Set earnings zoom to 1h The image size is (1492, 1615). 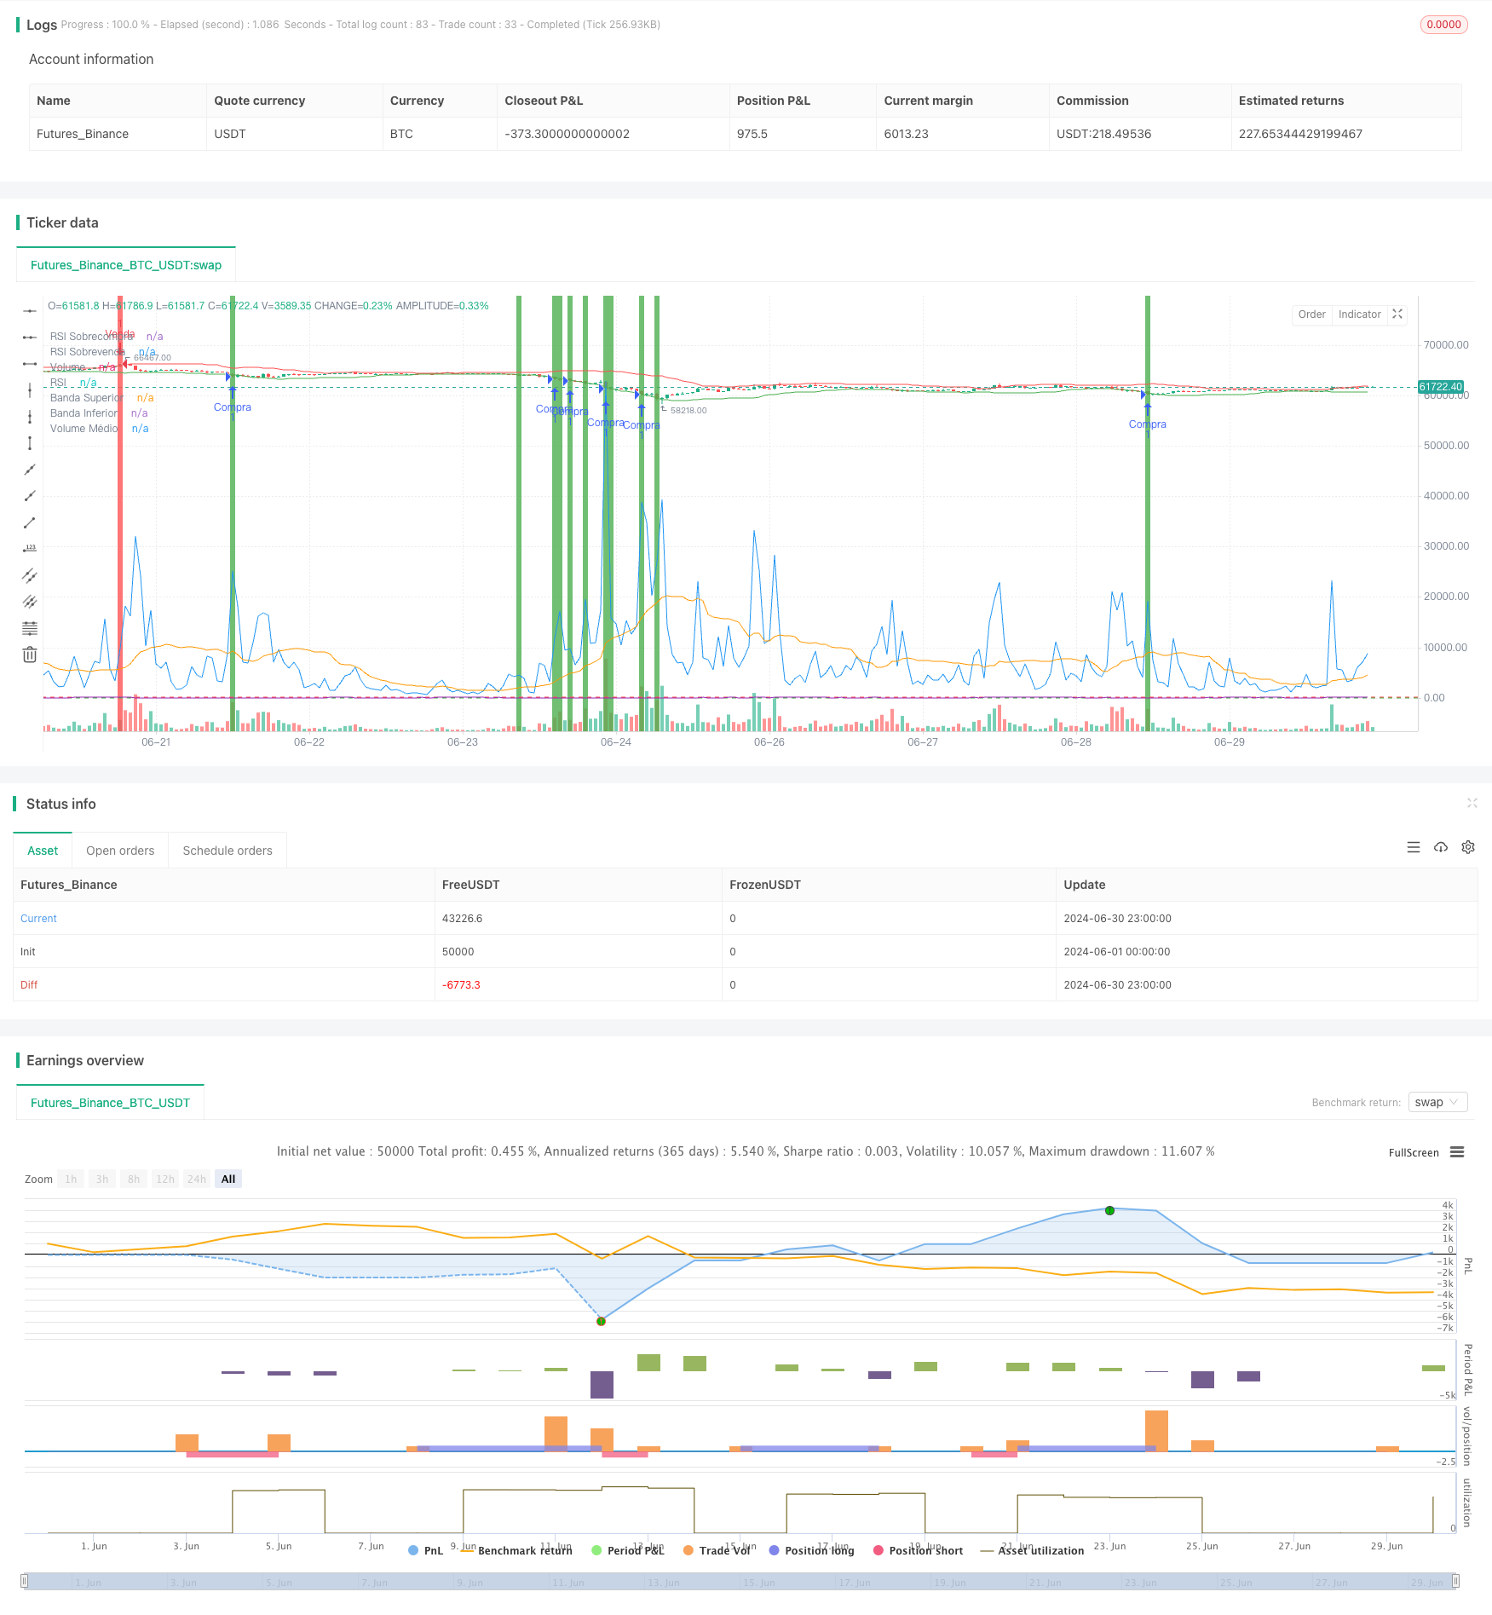point(71,1179)
